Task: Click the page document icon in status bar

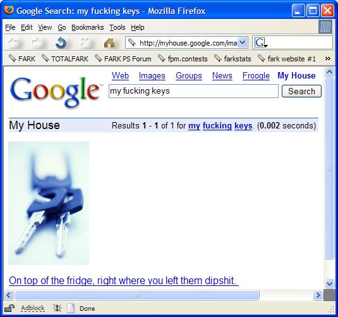Action: coord(71,308)
